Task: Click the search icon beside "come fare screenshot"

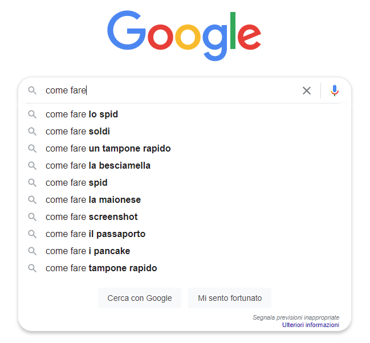Action: coord(32,217)
